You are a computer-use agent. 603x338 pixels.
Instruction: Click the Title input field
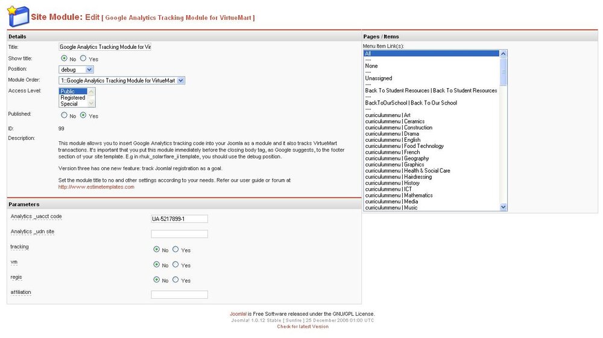[104, 46]
